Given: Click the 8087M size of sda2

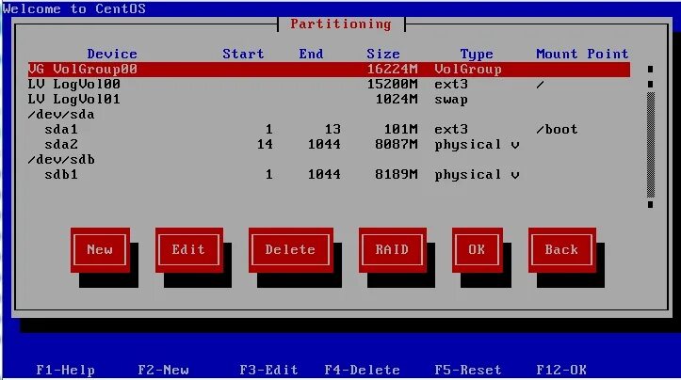Looking at the screenshot, I should click(397, 145).
